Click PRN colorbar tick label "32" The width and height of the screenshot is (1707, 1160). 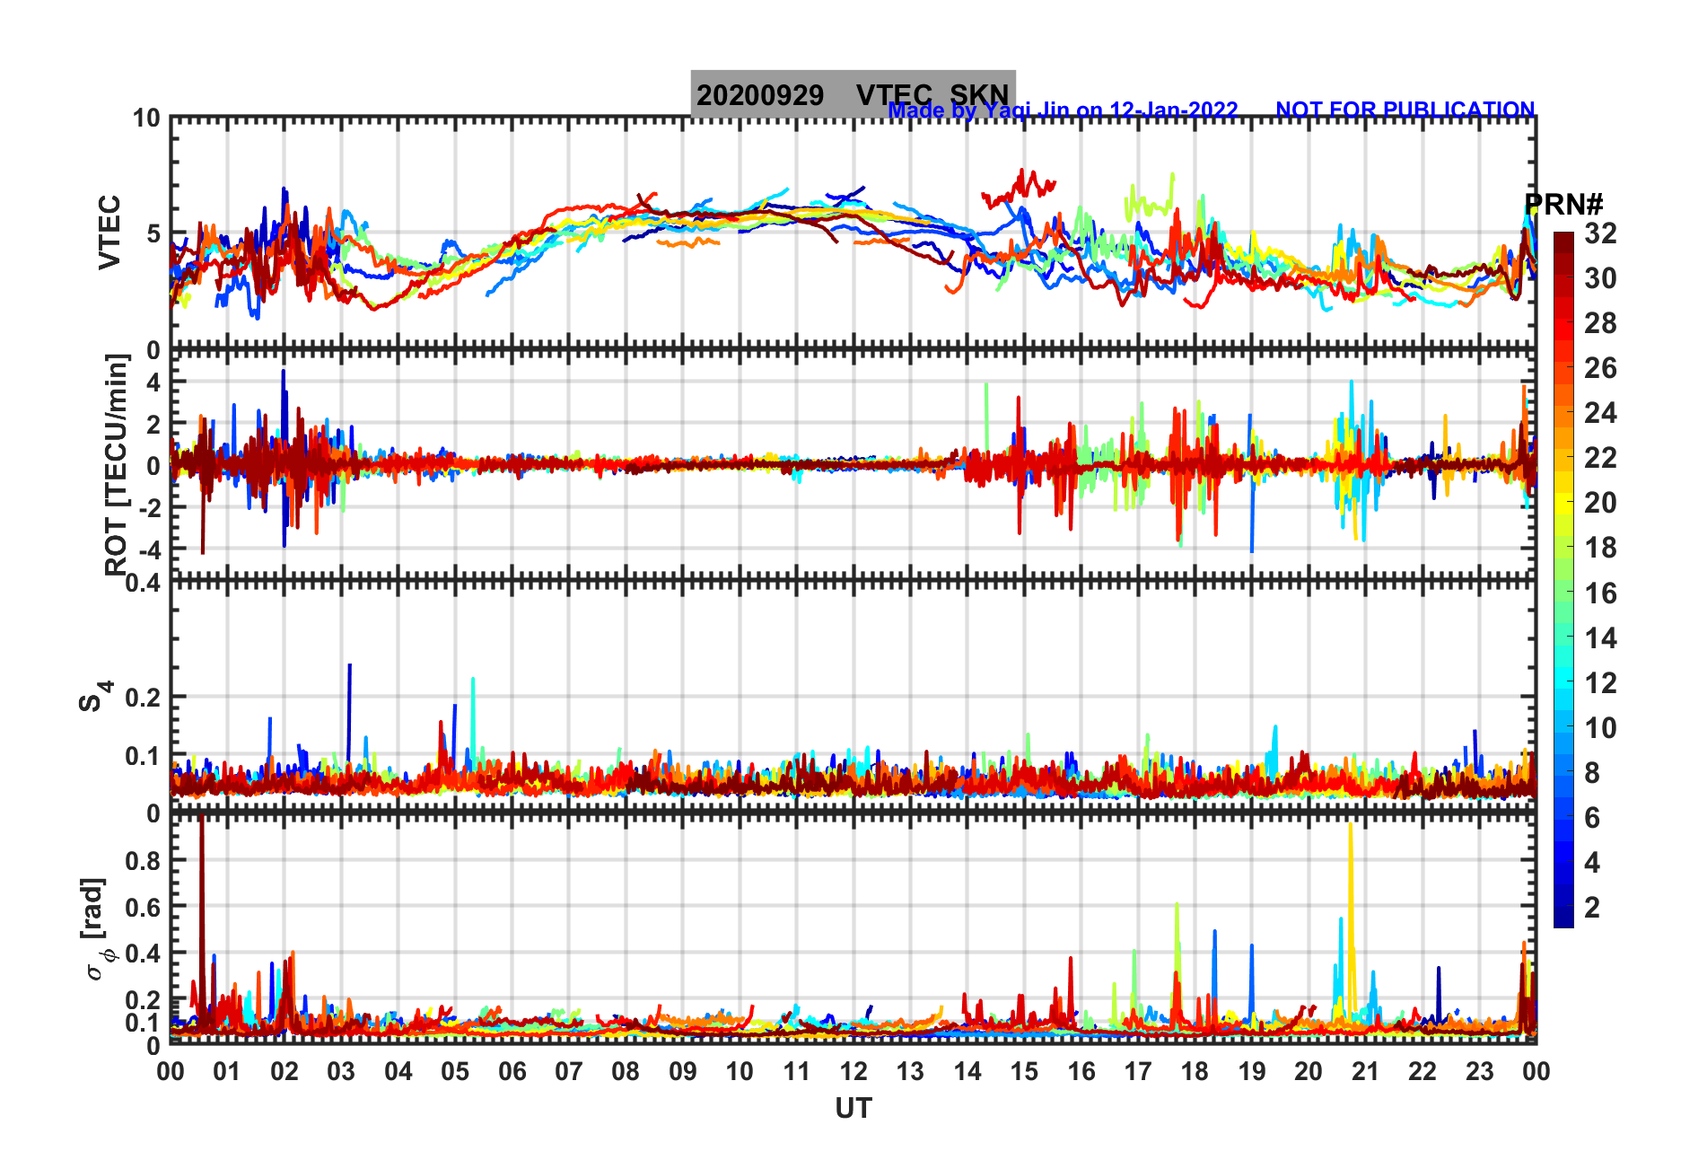(x=1600, y=233)
